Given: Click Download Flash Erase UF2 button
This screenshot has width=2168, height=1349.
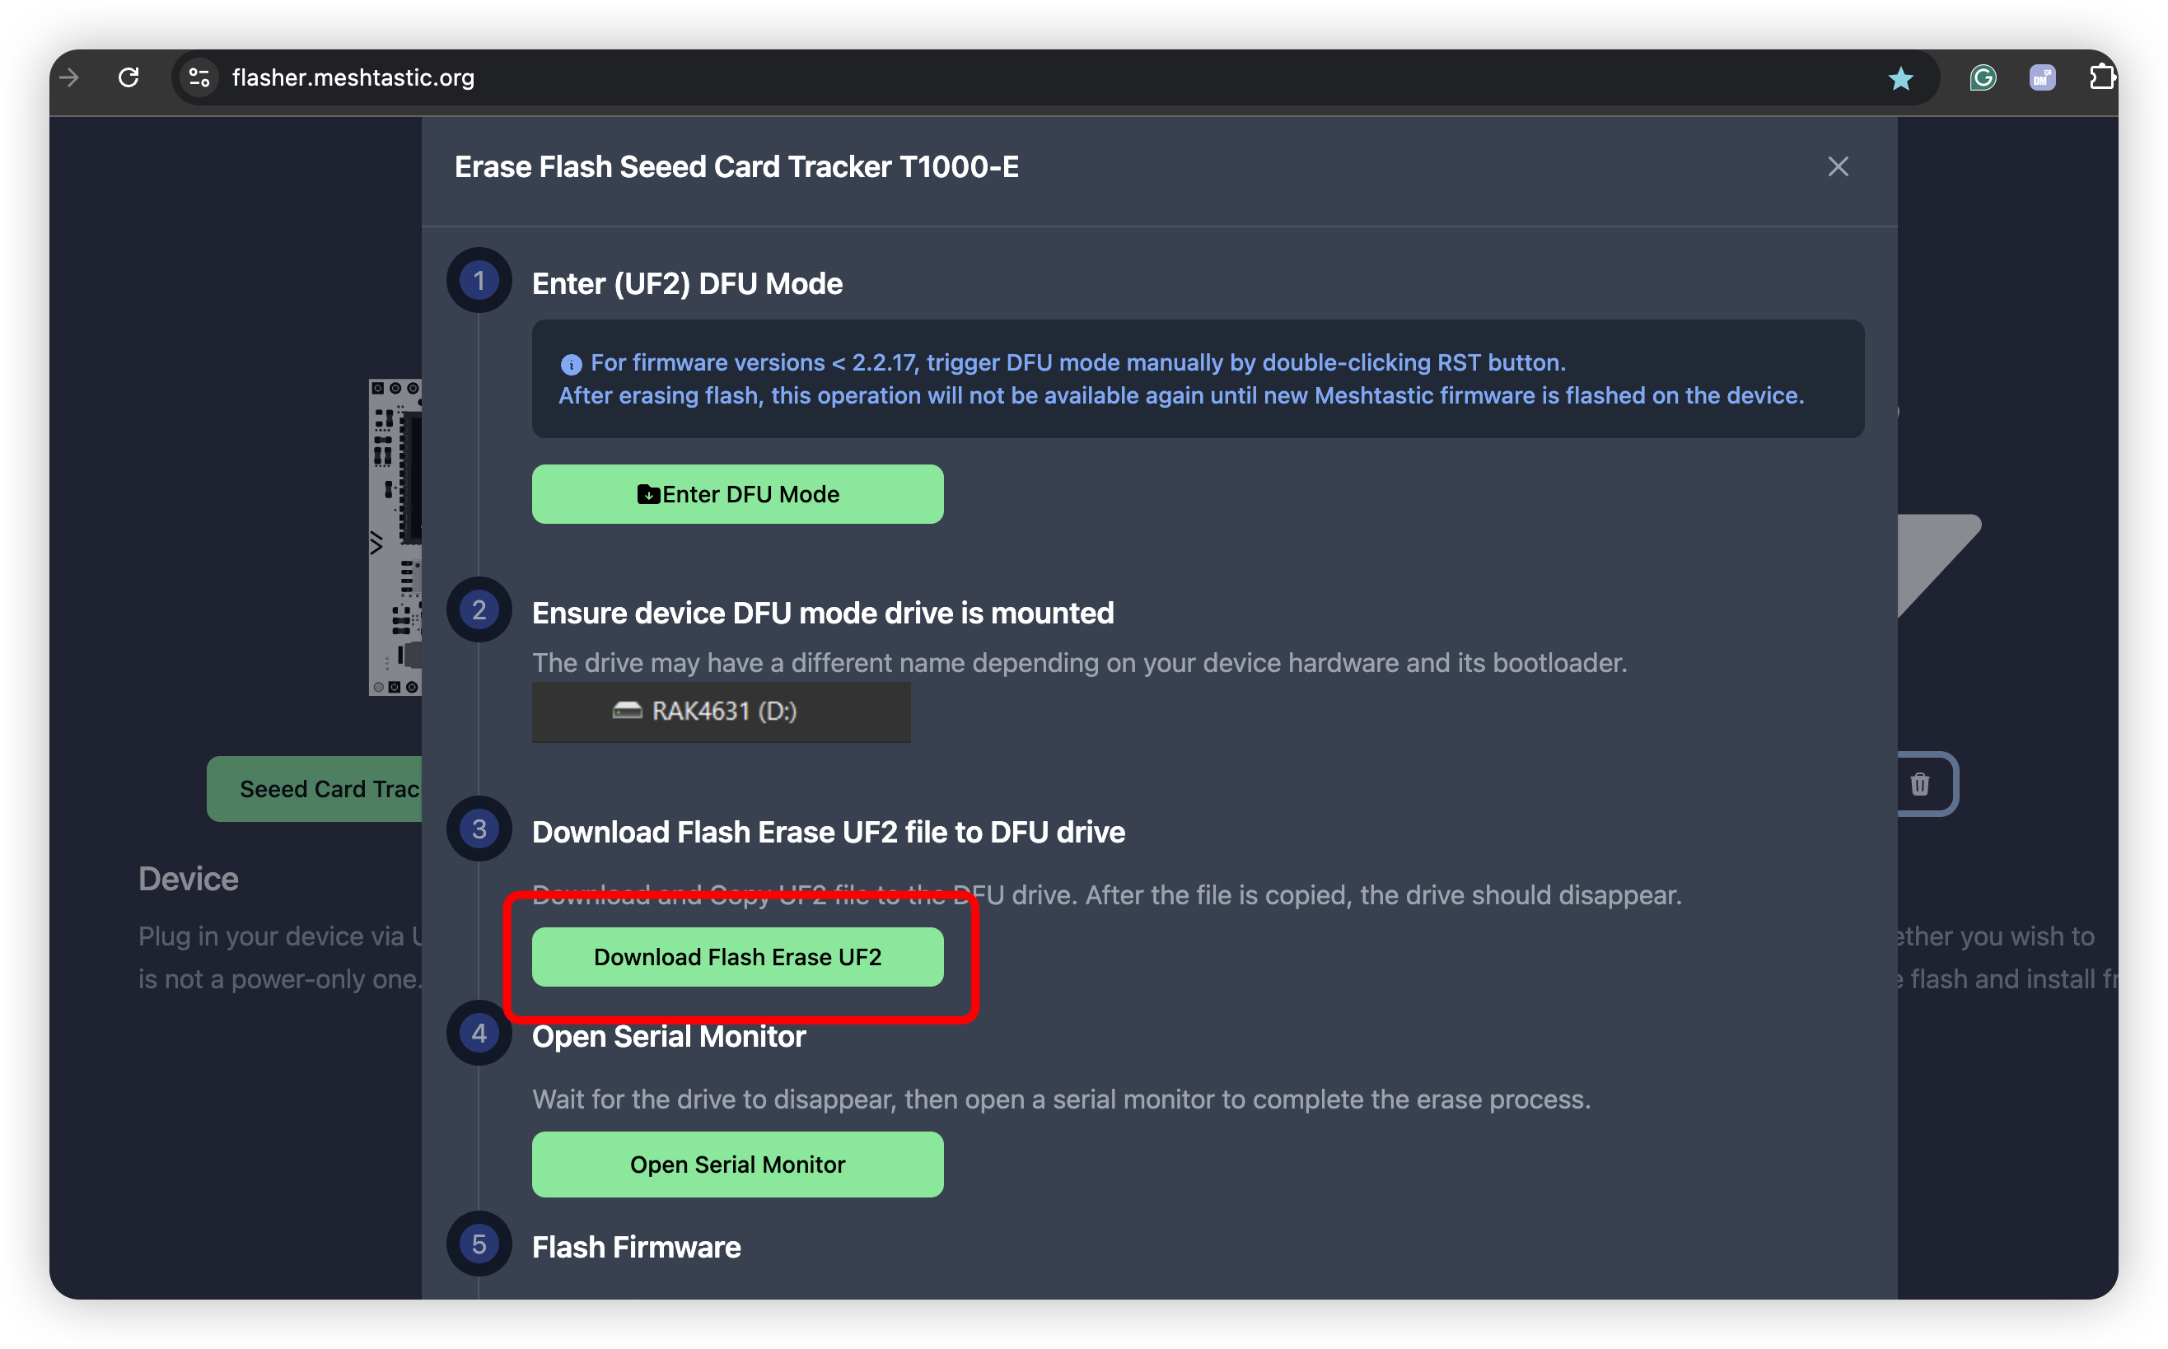Looking at the screenshot, I should pyautogui.click(x=738, y=956).
